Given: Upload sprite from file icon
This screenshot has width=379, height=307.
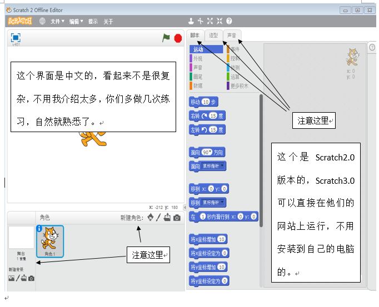Looking at the screenshot, I should tap(167, 217).
